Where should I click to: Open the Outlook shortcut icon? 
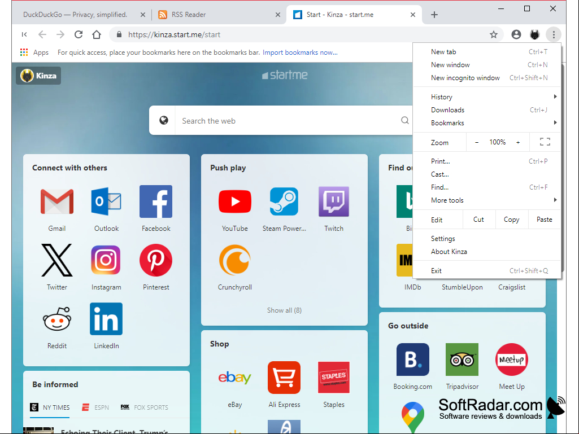pos(106,201)
